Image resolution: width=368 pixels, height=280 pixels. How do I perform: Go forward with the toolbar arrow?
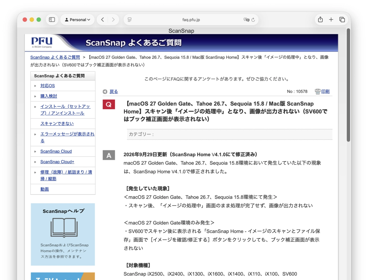pyautogui.click(x=113, y=20)
